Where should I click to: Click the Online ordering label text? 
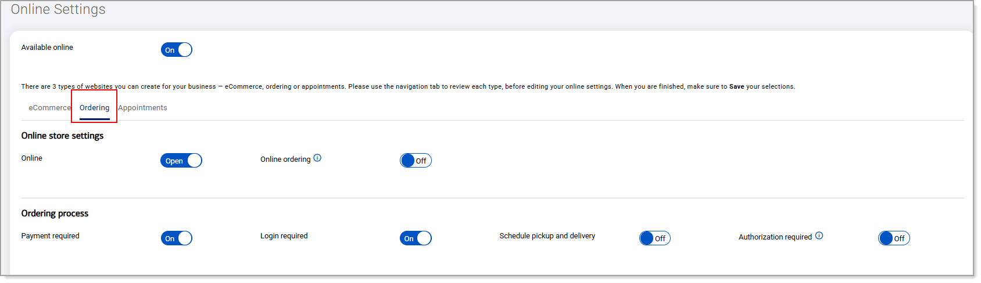[x=285, y=159]
